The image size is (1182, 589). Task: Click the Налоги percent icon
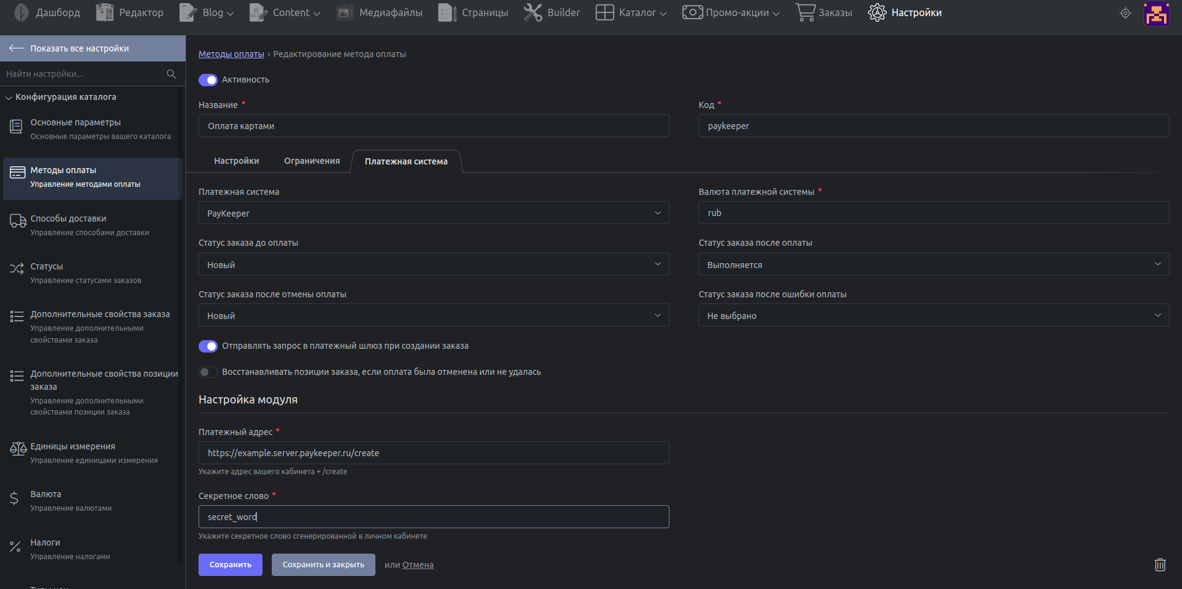[16, 546]
